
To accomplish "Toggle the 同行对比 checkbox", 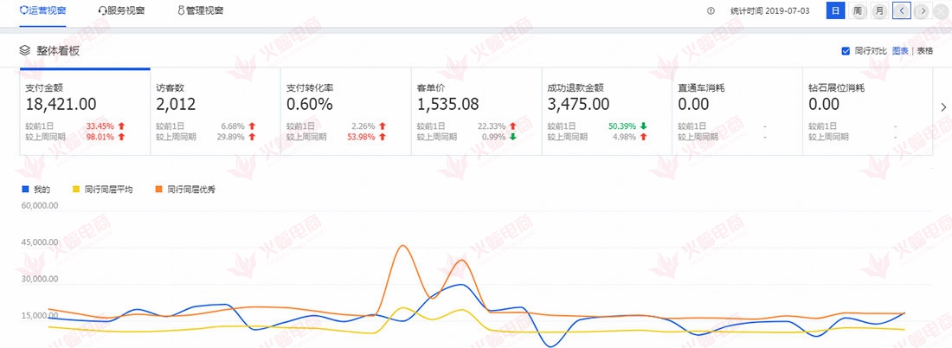I will (x=846, y=51).
